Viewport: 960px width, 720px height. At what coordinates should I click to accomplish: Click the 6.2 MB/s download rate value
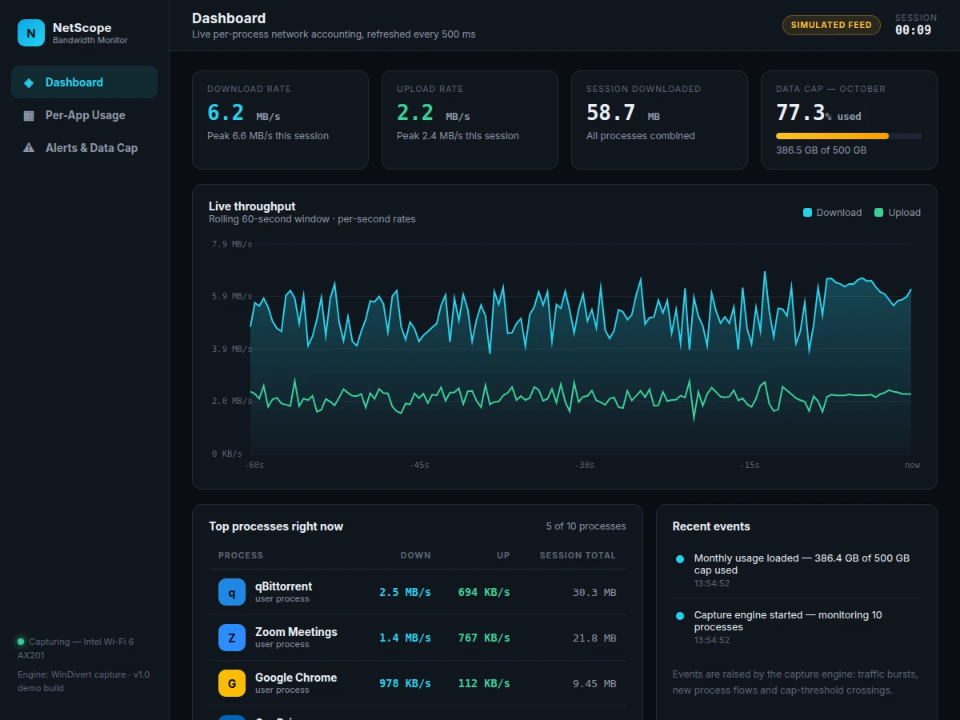point(244,113)
